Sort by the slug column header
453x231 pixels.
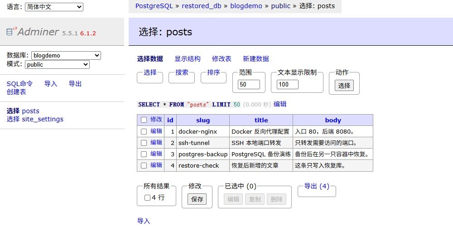pos(203,120)
